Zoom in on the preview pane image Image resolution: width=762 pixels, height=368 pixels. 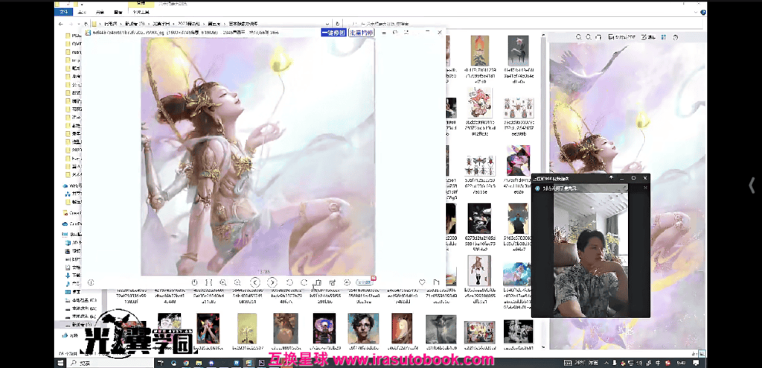(579, 37)
